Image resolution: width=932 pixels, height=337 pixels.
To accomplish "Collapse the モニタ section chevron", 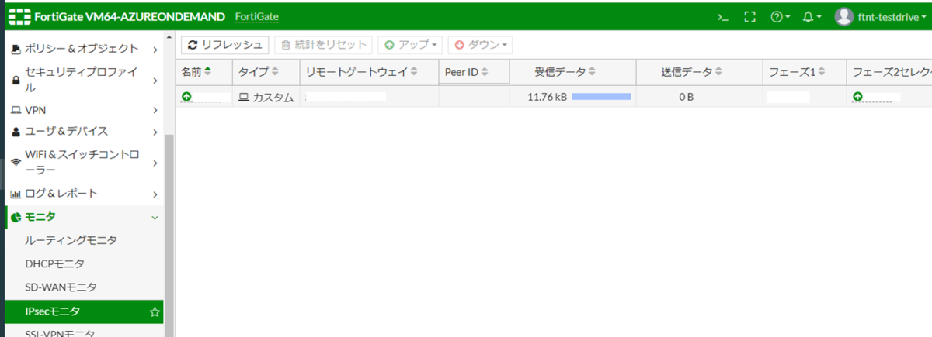I will tap(155, 217).
